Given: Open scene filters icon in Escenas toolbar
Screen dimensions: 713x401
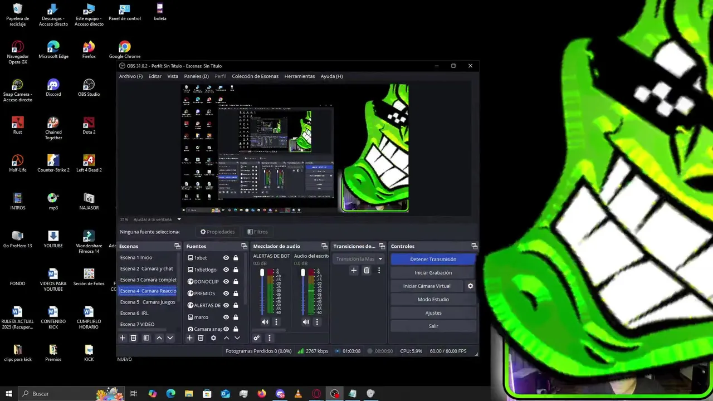Looking at the screenshot, I should 146,338.
